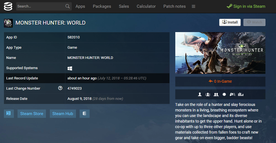Click the Last Record Update row label
This screenshot has height=143, width=276.
tap(22, 78)
